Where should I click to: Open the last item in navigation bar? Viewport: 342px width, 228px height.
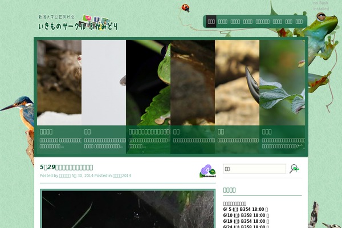tap(299, 22)
